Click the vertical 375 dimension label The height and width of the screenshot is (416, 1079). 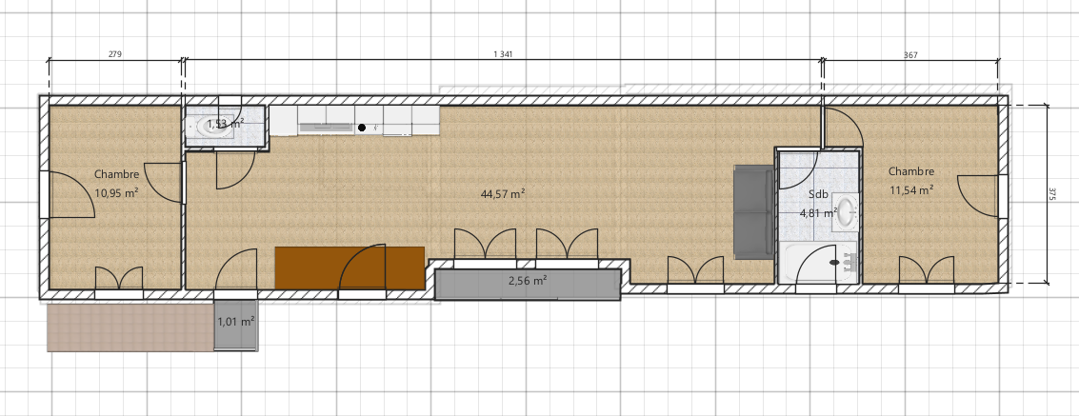pos(1052,194)
